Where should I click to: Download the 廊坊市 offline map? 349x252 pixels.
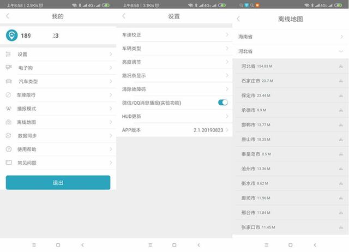341,198
